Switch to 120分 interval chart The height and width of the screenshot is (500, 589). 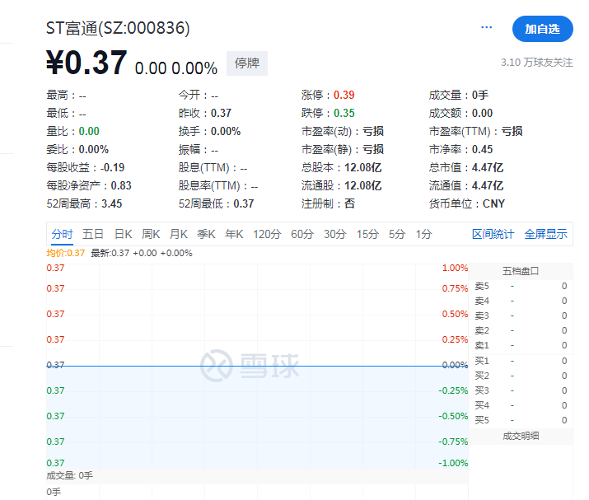(266, 234)
